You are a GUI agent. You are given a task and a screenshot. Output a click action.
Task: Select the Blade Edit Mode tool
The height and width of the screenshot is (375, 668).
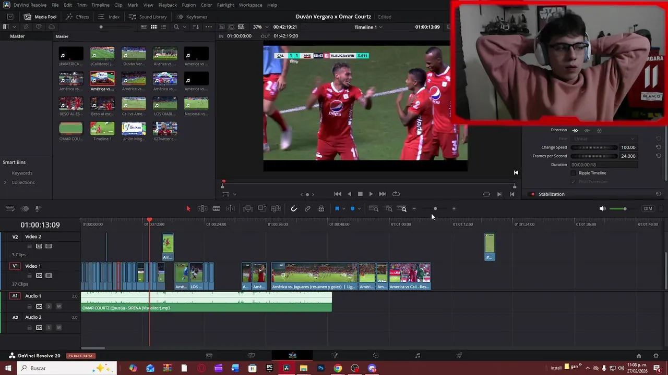[x=216, y=209]
